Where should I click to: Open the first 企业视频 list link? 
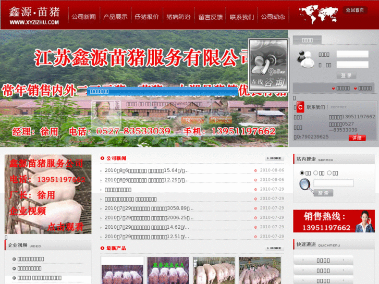point(31,259)
